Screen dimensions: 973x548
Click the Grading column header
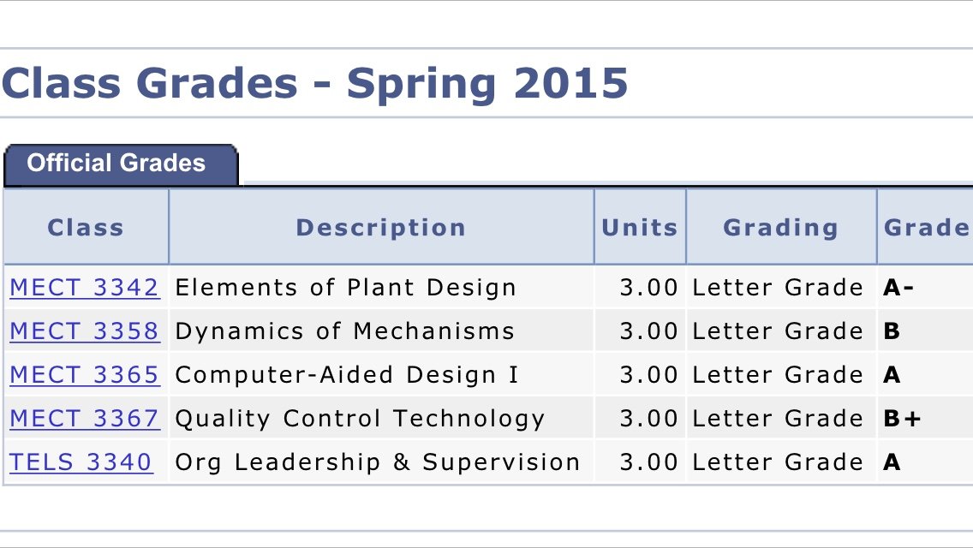tap(781, 227)
